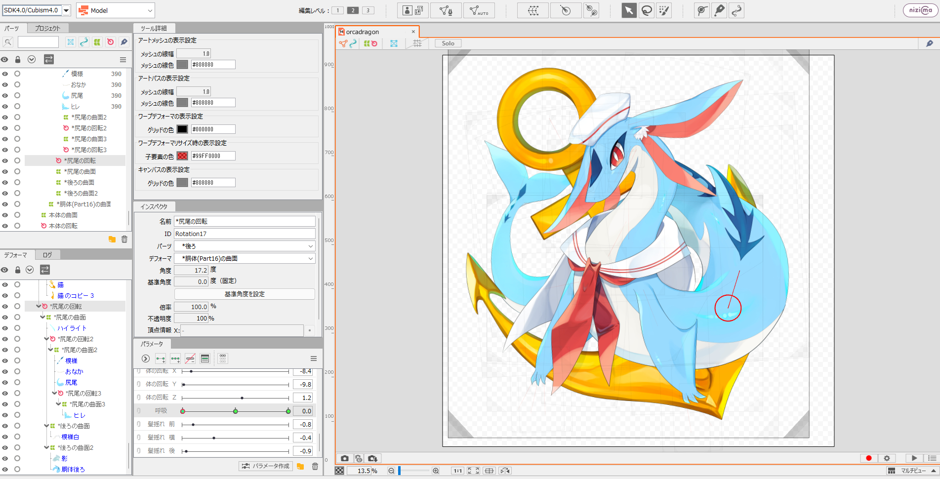Click the red 子要素の色 color swatch
940x479 pixels.
182,156
